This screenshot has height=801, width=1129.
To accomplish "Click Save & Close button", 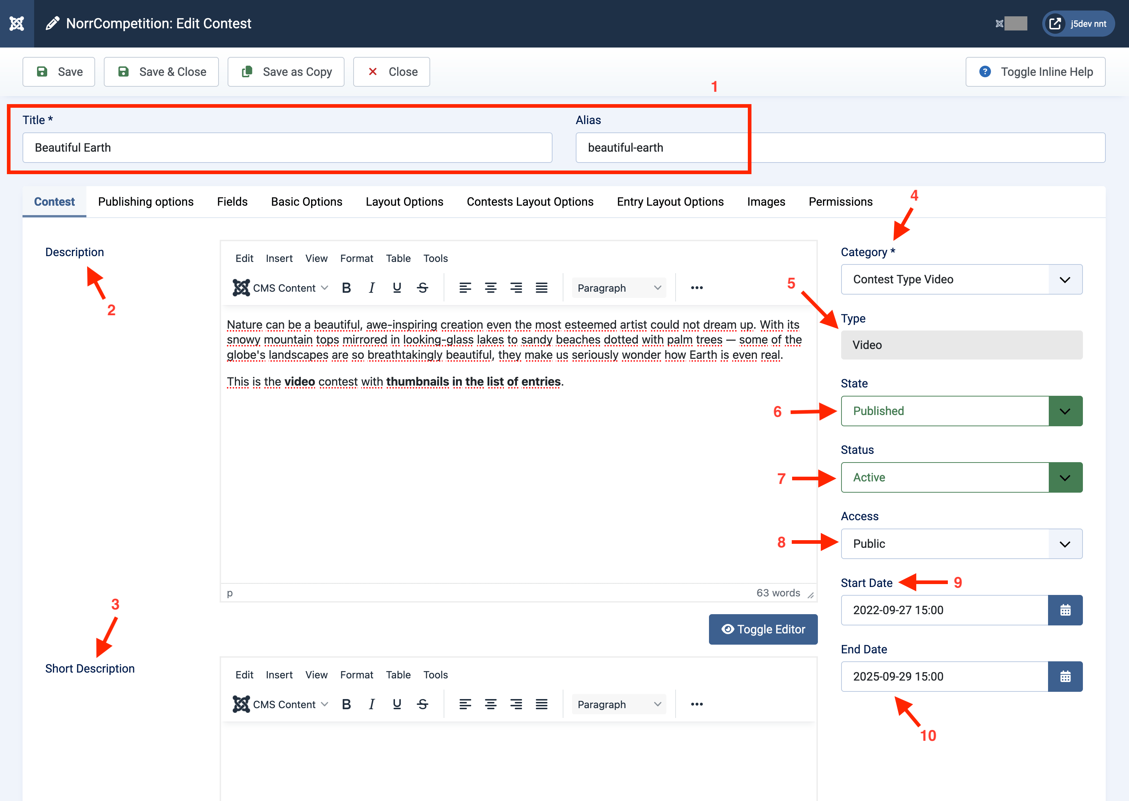I will point(161,72).
